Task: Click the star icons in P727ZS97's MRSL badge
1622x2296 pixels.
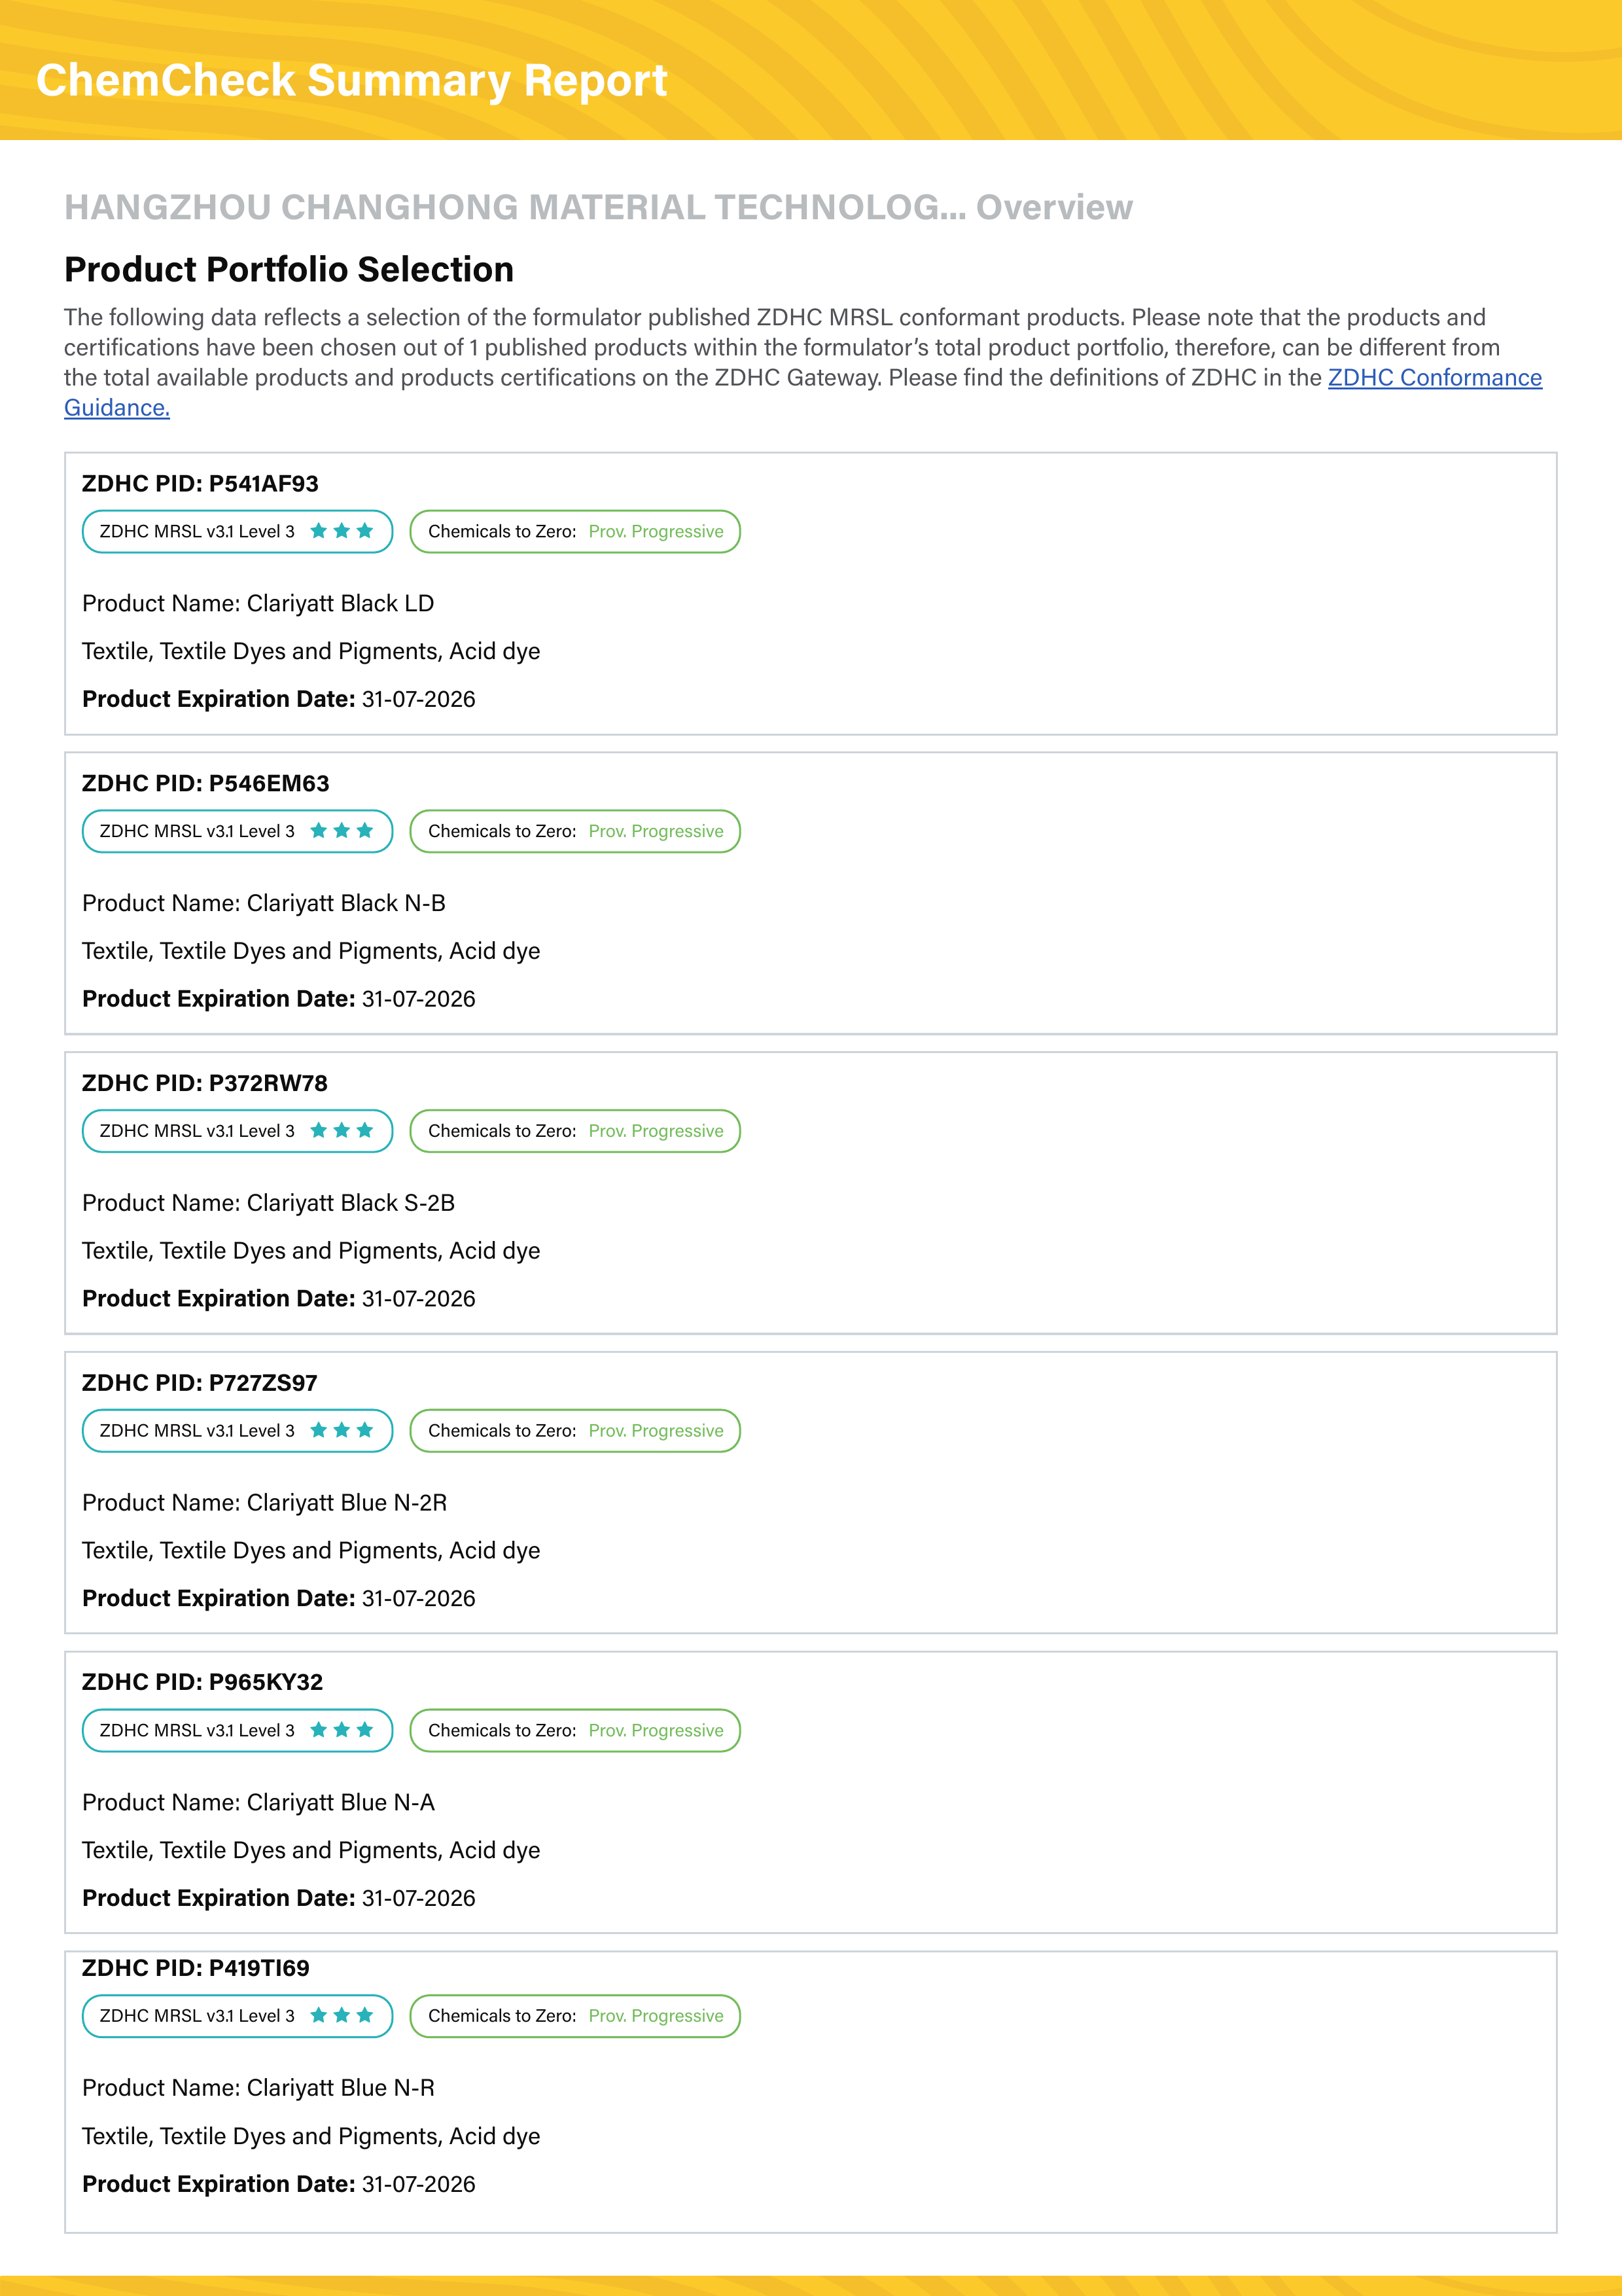Action: [342, 1430]
